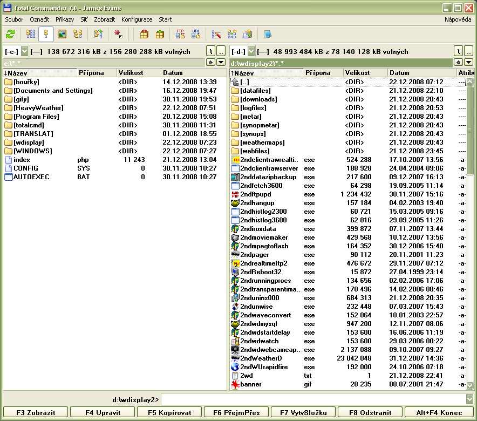
Task: Open the Označit menu
Action: click(x=39, y=19)
